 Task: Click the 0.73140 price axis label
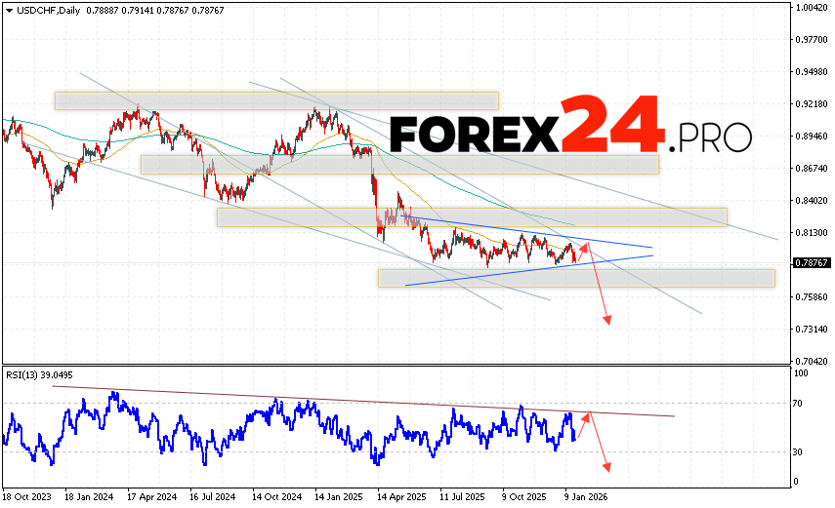(x=812, y=330)
